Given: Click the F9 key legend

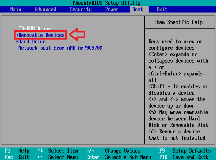Looking at the screenshot, I should click(x=162, y=151).
